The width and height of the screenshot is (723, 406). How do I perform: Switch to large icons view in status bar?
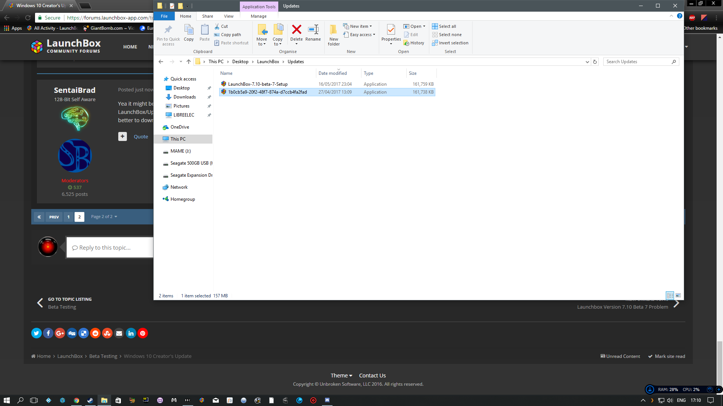click(678, 295)
